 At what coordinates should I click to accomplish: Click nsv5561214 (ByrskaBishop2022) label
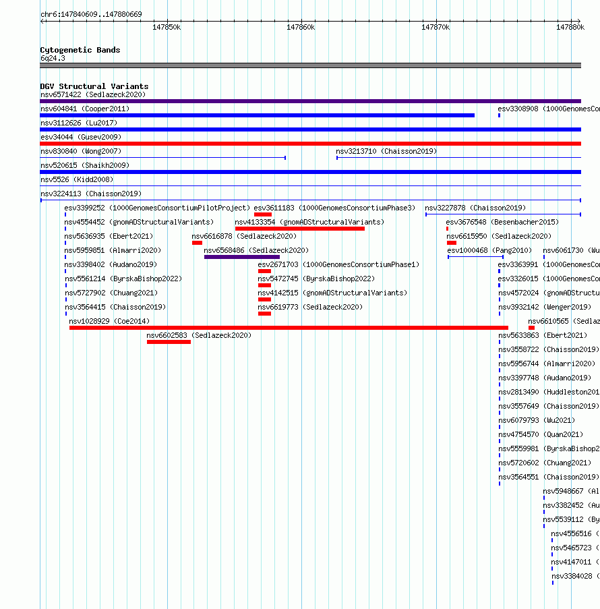pyautogui.click(x=123, y=279)
